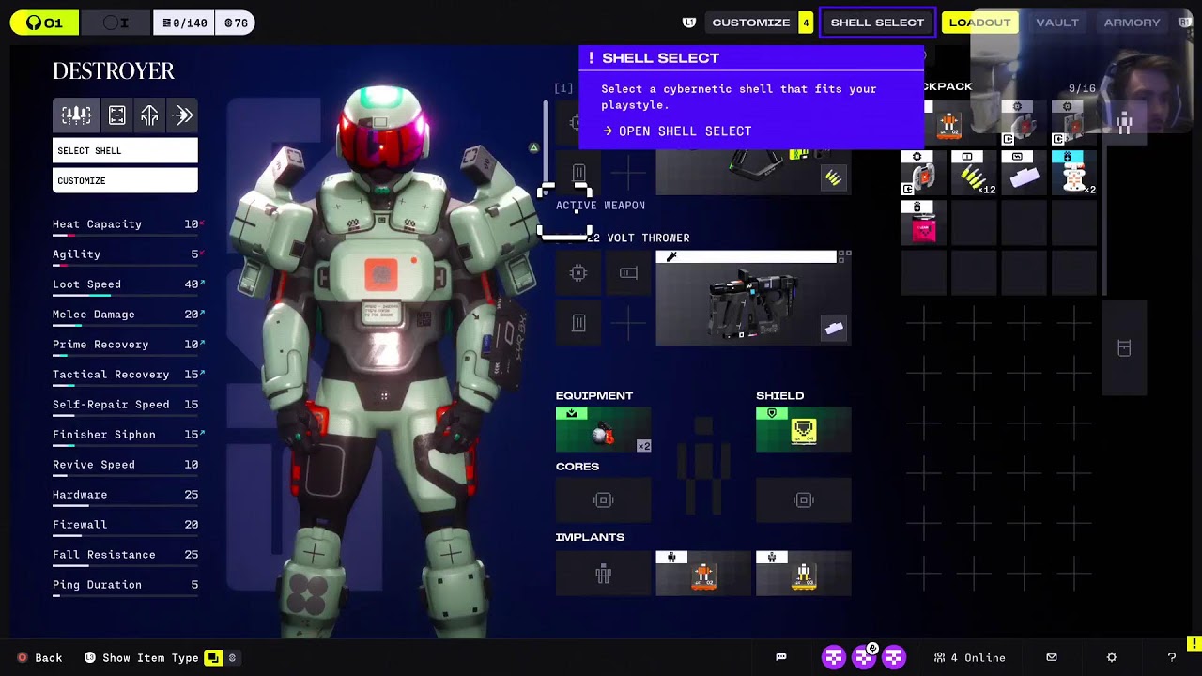The image size is (1202, 676).
Task: Open the help question mark icon
Action: [1171, 657]
